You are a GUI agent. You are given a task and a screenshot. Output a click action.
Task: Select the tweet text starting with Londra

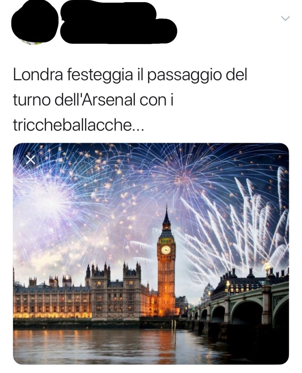(x=130, y=100)
